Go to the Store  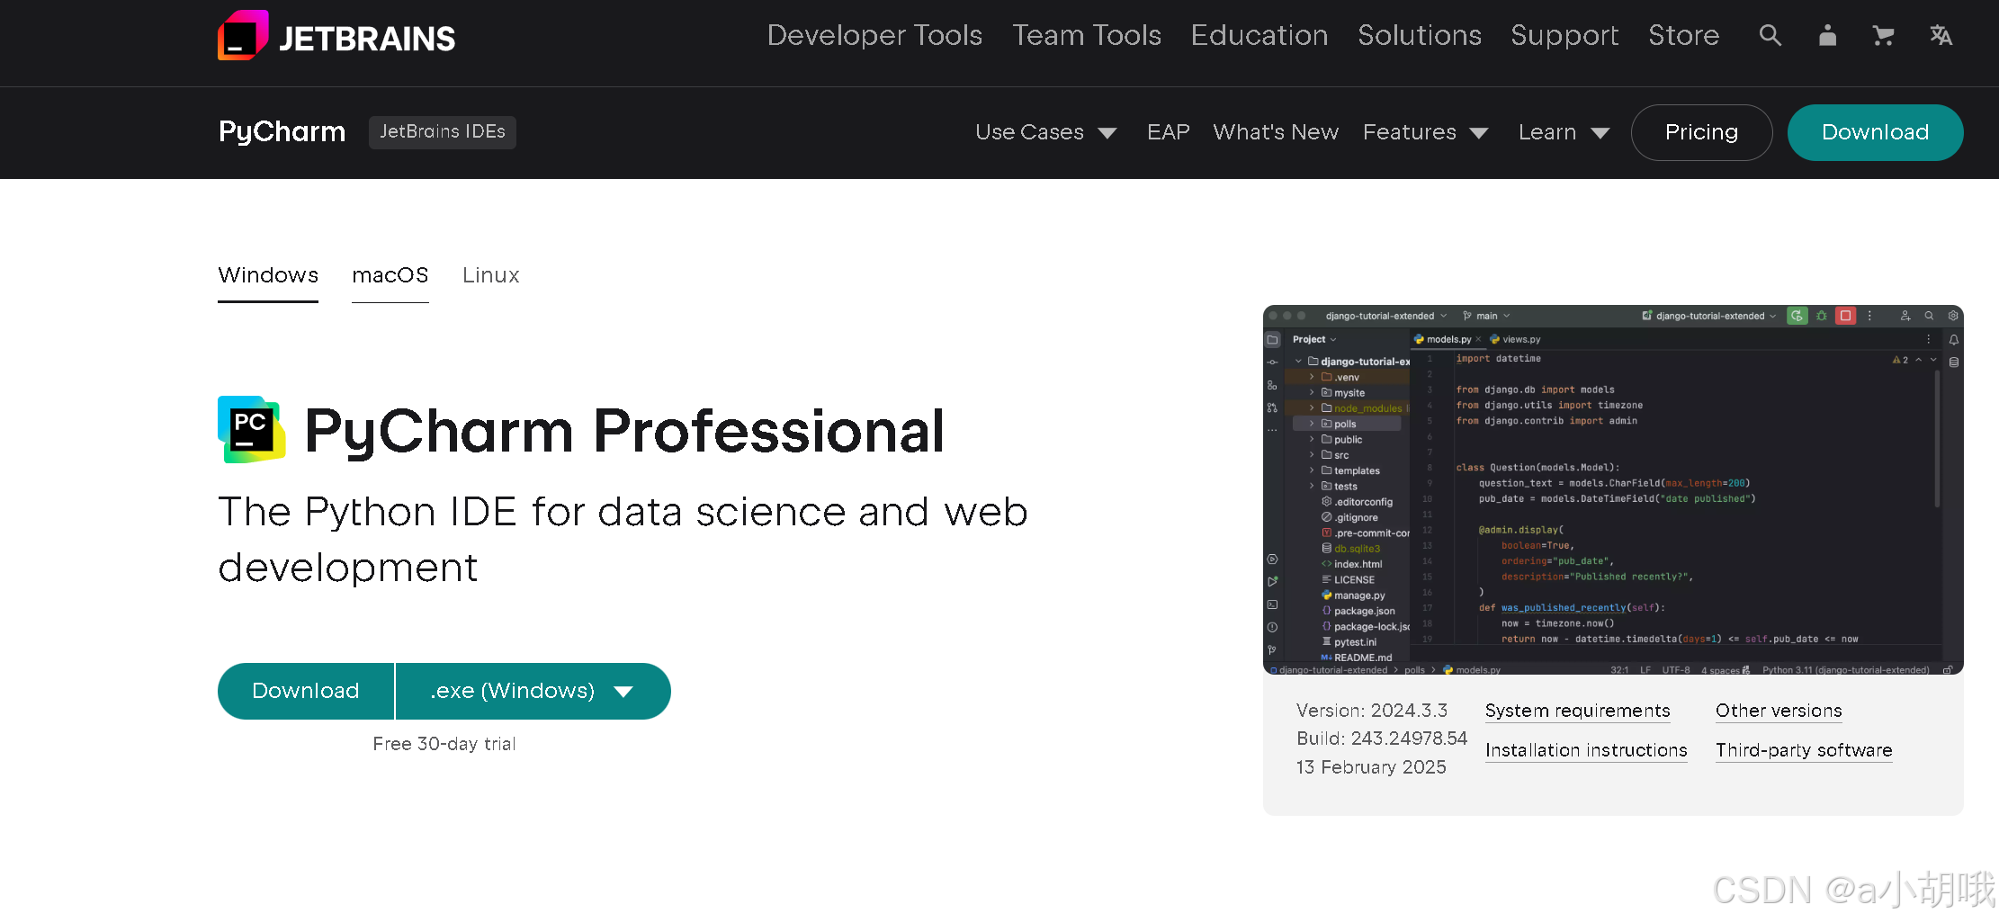(1683, 35)
